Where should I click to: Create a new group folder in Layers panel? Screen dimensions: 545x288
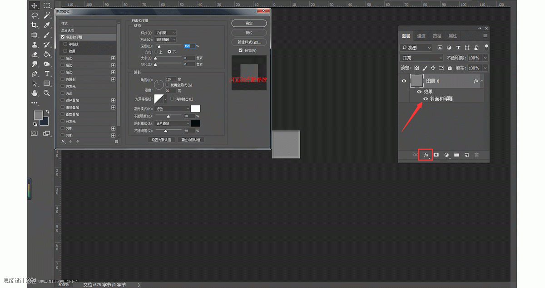(x=456, y=155)
